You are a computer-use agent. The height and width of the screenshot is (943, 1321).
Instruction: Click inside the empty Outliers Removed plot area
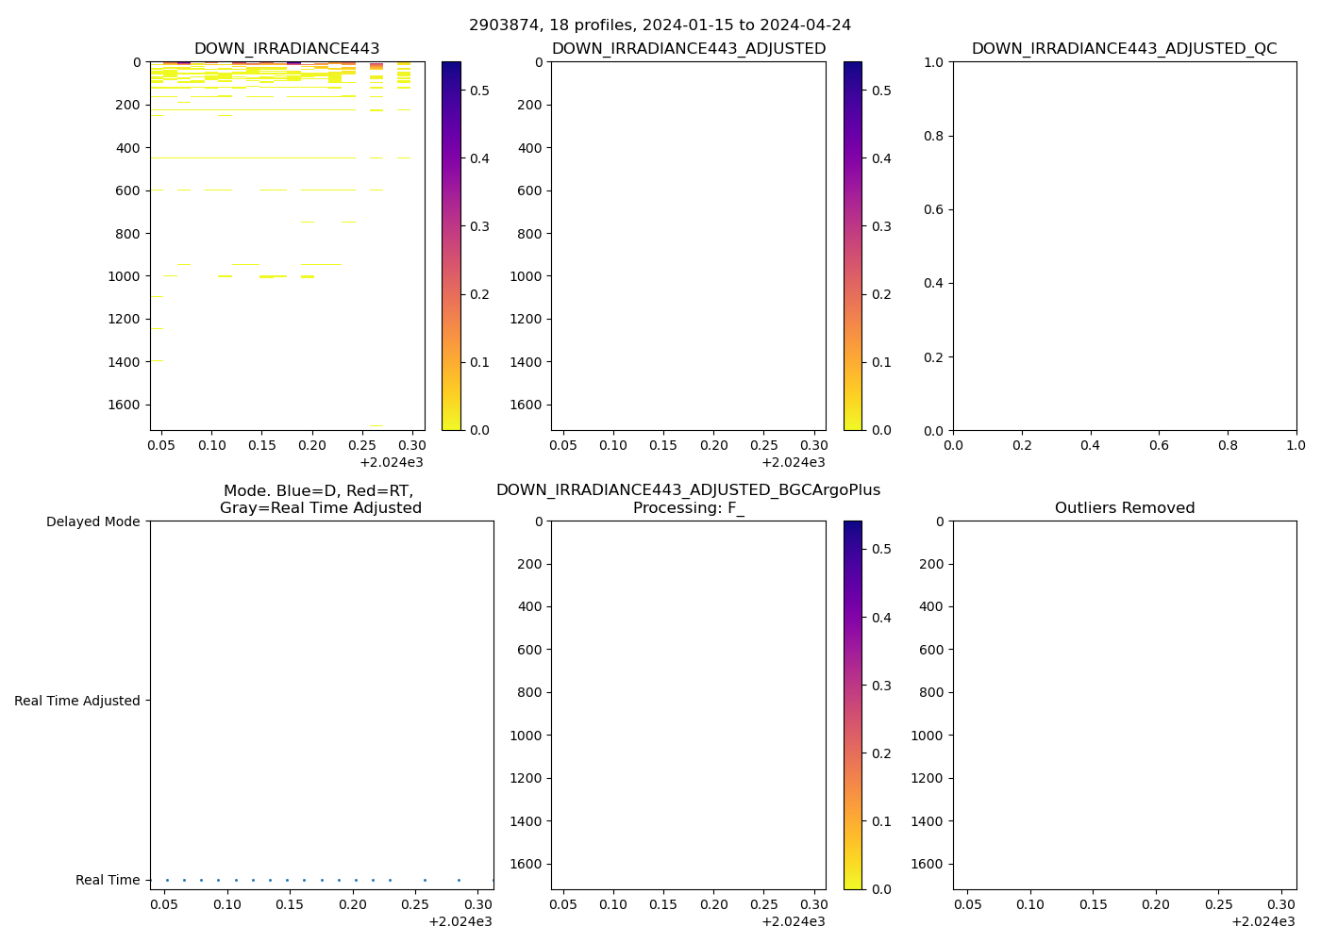1124,704
